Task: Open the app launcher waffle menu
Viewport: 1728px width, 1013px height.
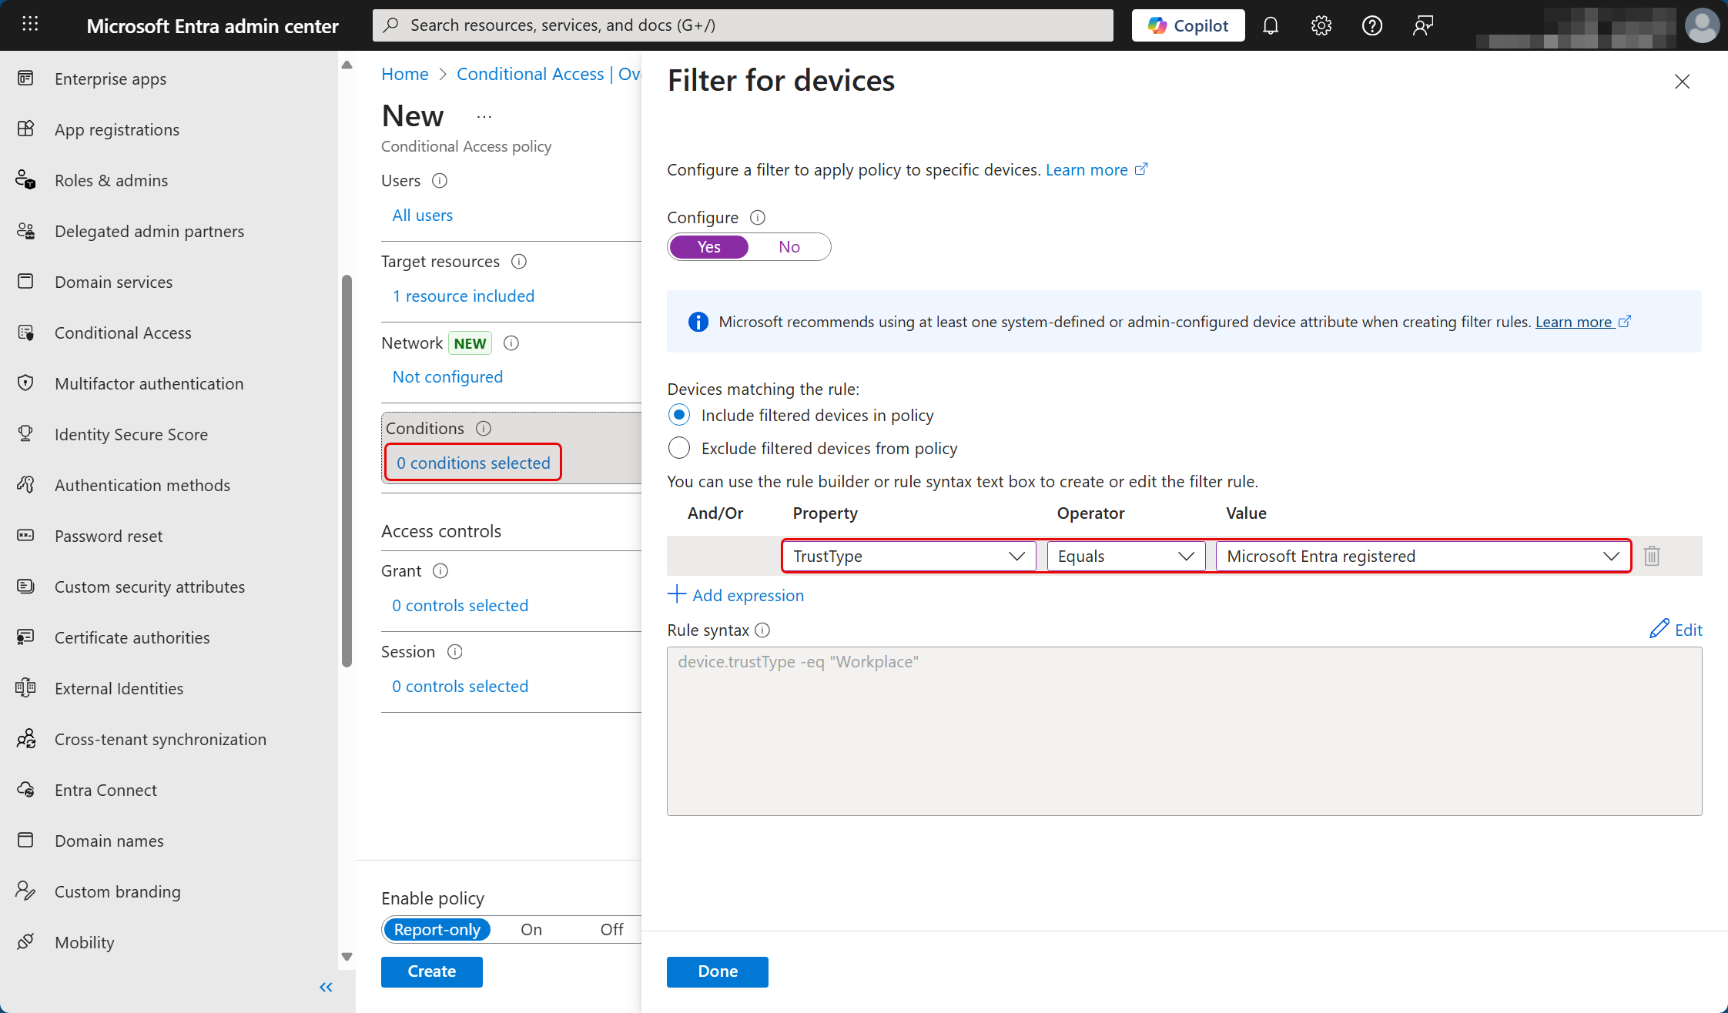Action: coord(30,25)
